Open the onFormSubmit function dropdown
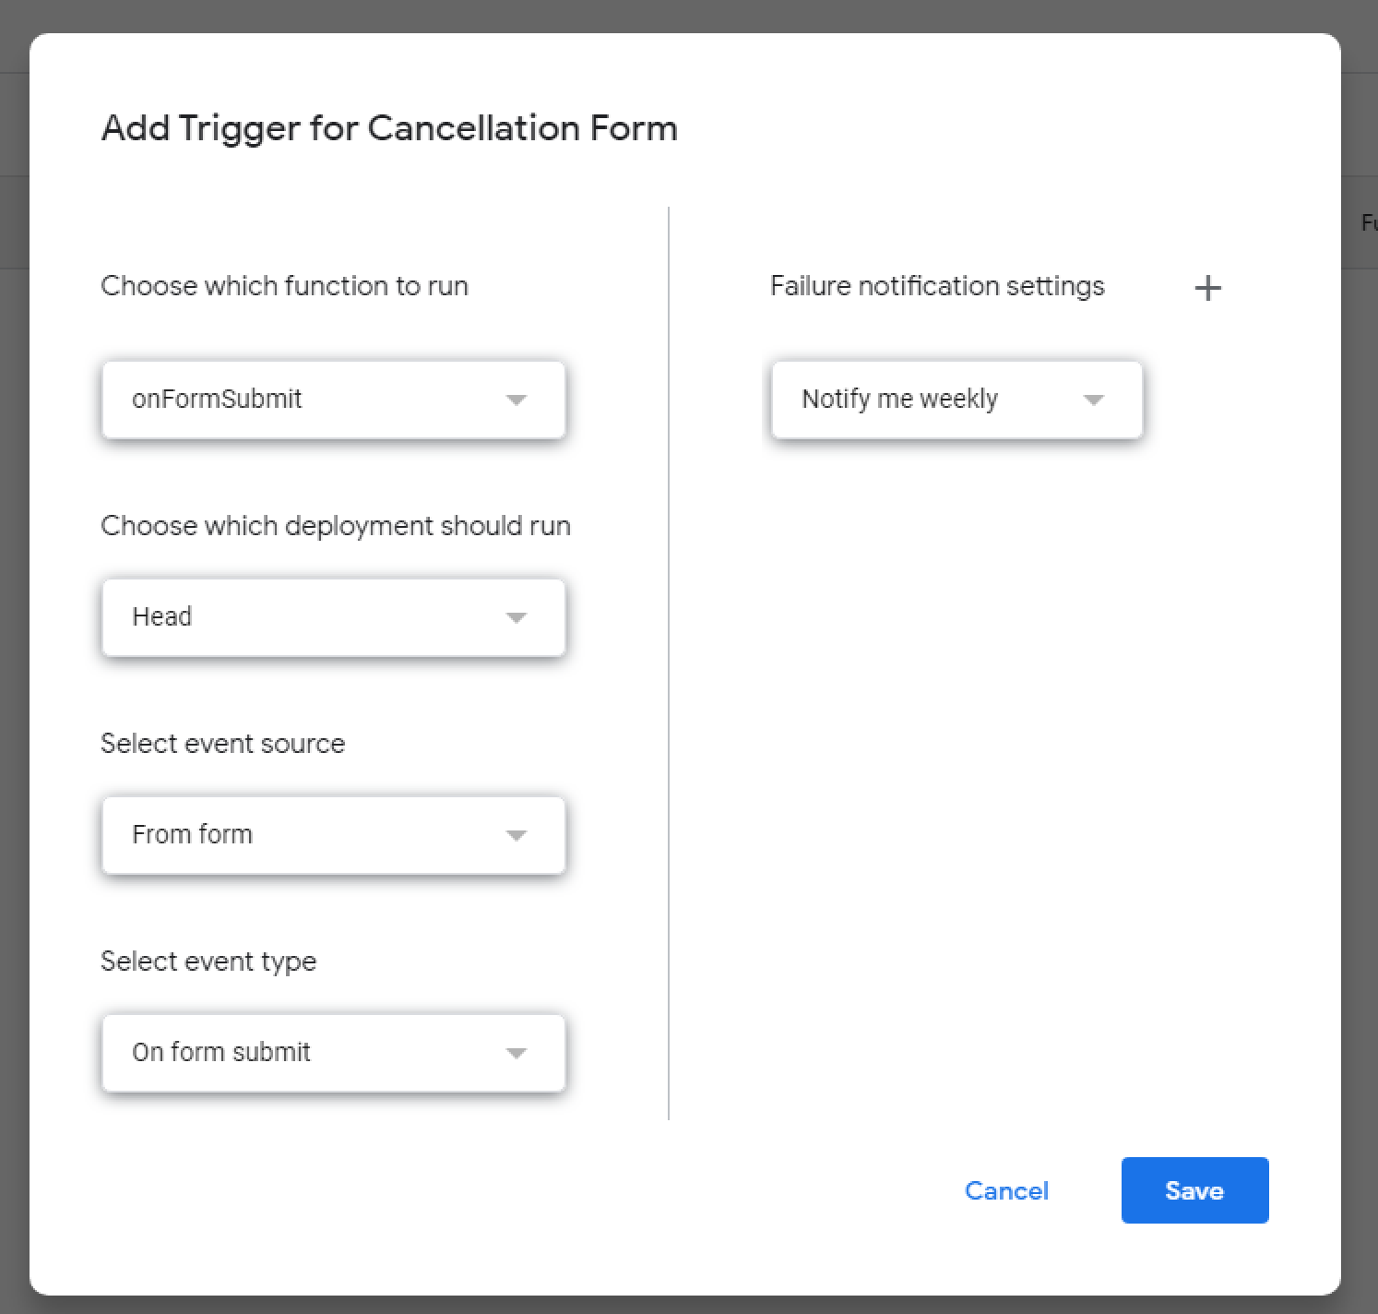This screenshot has height=1314, width=1378. tap(333, 400)
